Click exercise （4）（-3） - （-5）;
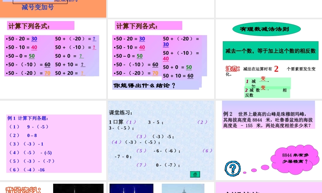This screenshot has height=193, width=322. point(136,142)
